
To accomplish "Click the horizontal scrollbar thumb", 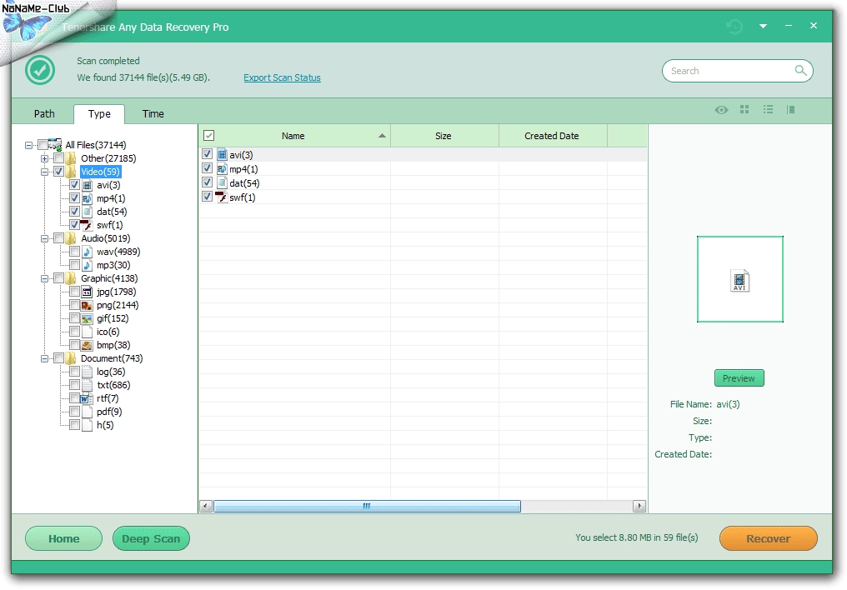I will [x=368, y=507].
